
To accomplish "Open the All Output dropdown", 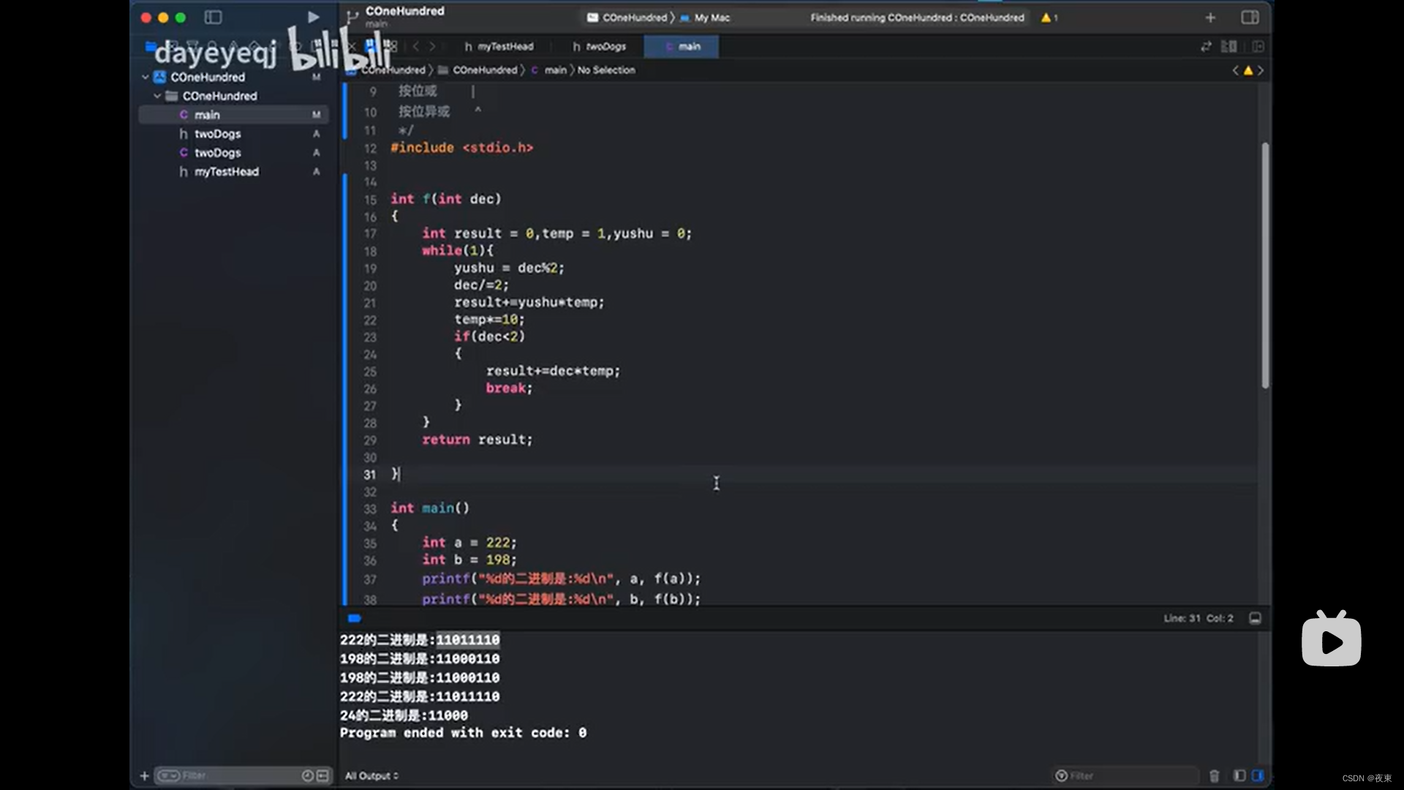I will coord(371,775).
